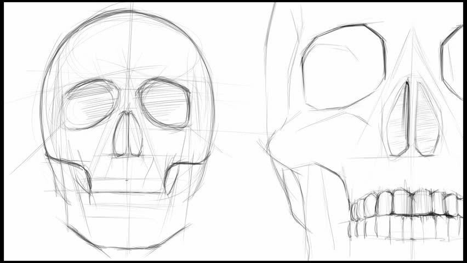Click the close-up skull's large full eye socket
This screenshot has height=263, width=467.
(343, 66)
